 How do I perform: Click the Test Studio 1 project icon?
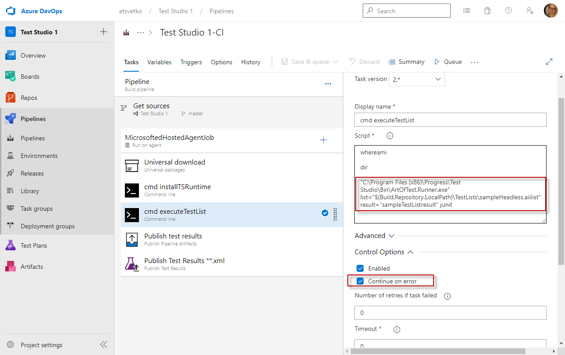[11, 32]
